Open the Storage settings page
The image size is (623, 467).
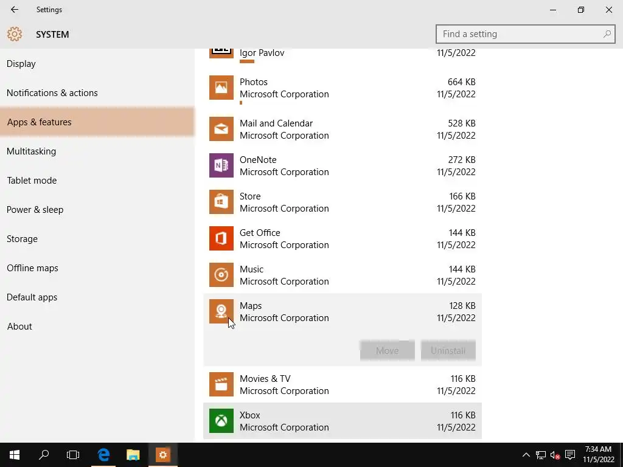point(97,238)
